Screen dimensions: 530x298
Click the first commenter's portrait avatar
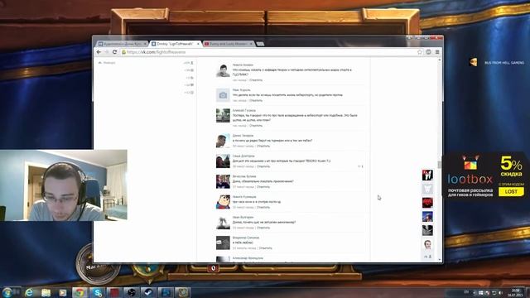223,70
